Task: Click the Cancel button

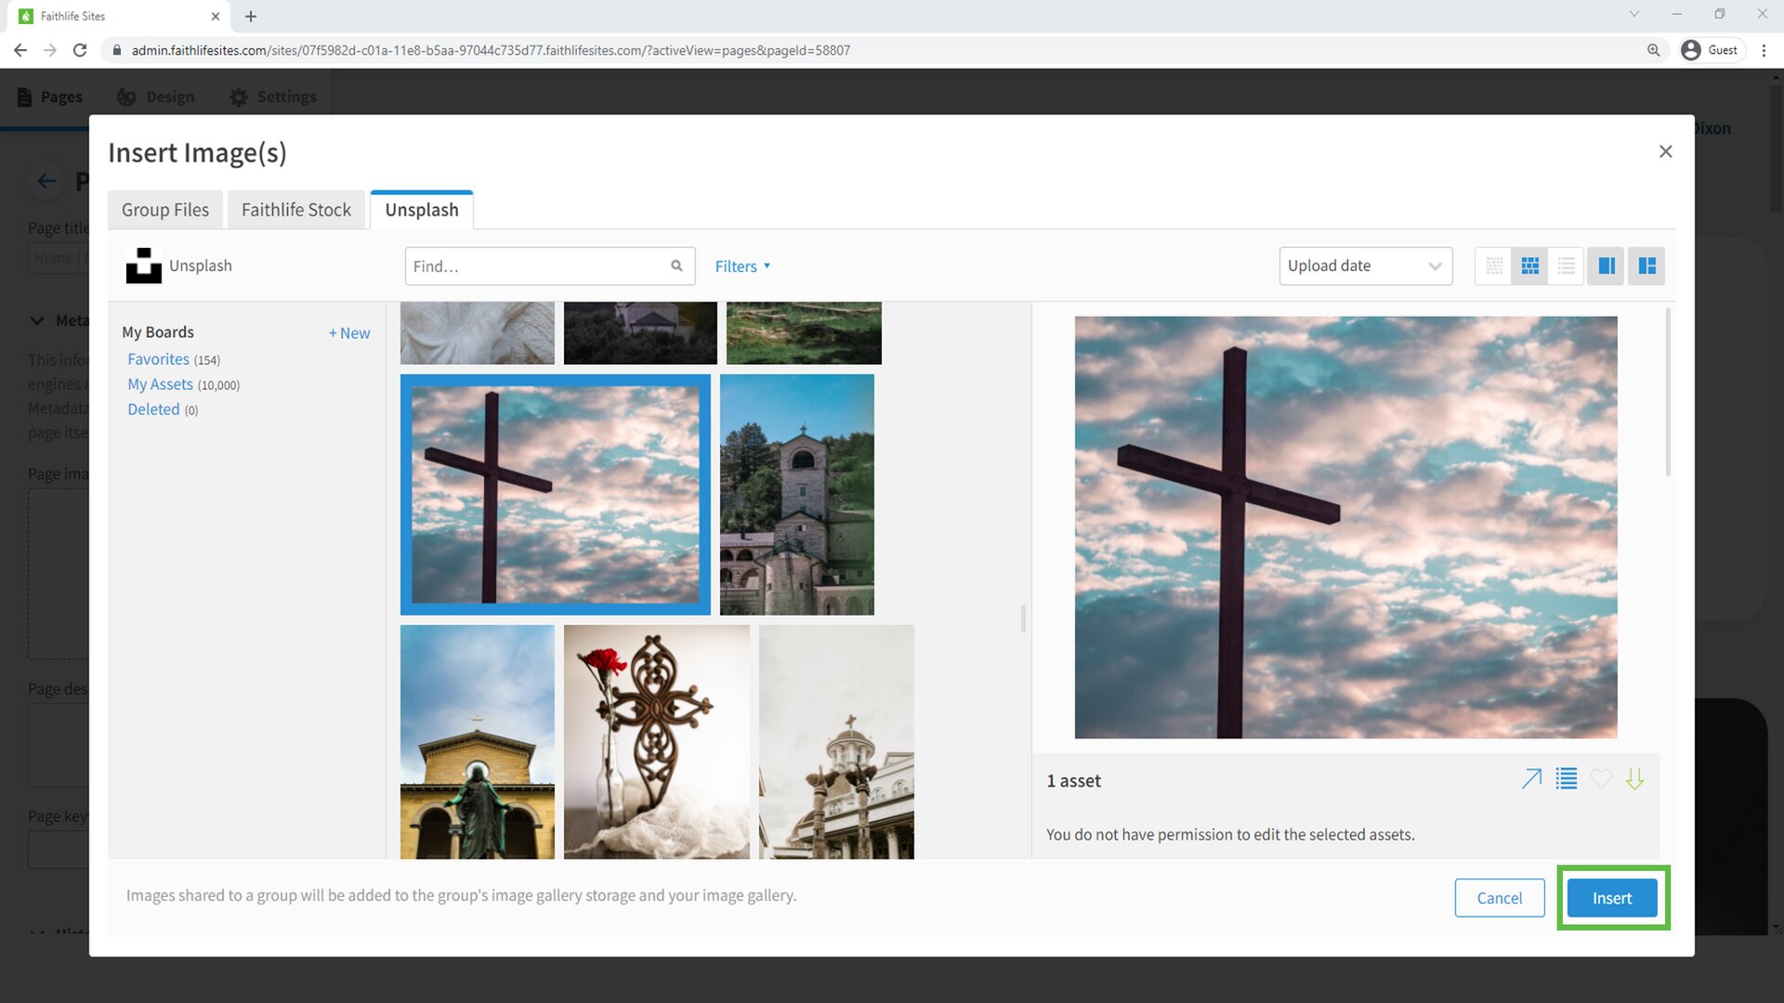Action: [1500, 898]
